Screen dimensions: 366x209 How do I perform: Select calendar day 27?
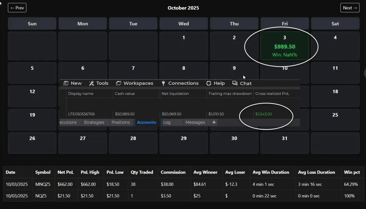pyautogui.click(x=83, y=143)
